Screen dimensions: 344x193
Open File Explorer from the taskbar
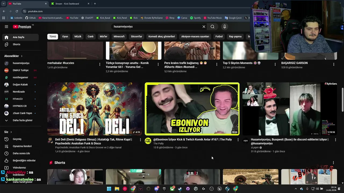[117, 189]
